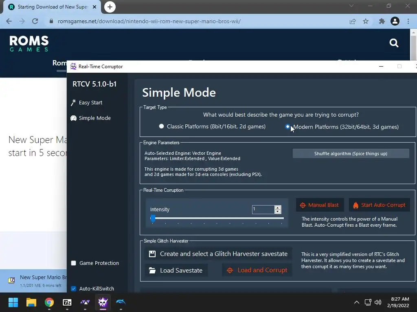
Task: Minimize the Real-Time Corruptor window
Action: [x=381, y=66]
